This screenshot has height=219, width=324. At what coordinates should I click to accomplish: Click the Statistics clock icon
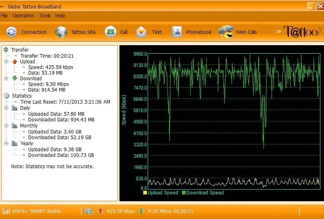[6, 96]
